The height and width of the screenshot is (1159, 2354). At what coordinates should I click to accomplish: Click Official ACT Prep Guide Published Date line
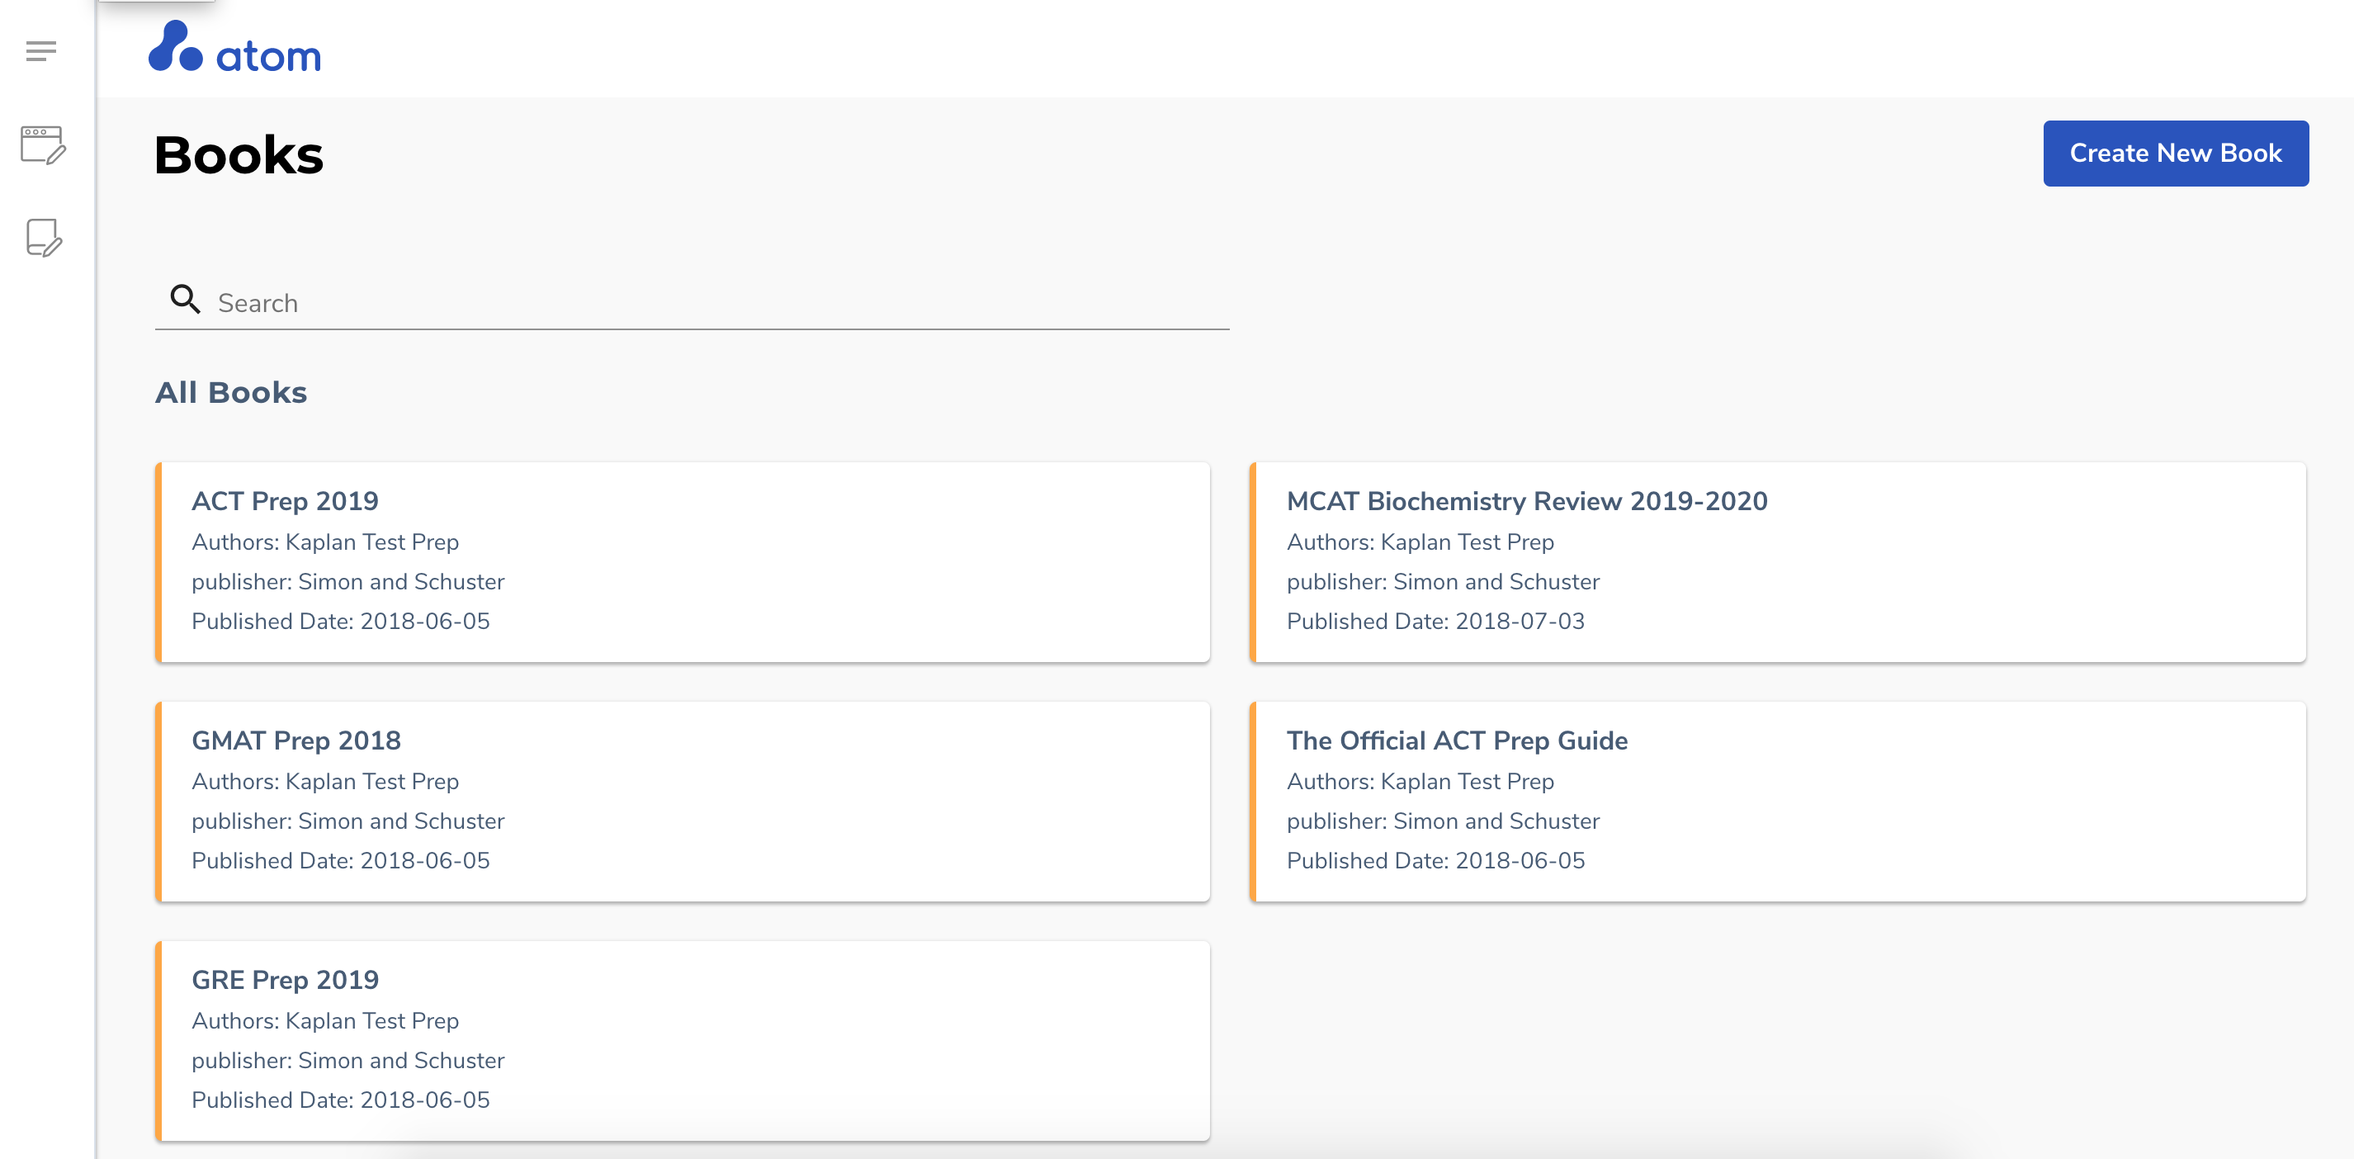pyautogui.click(x=1435, y=861)
